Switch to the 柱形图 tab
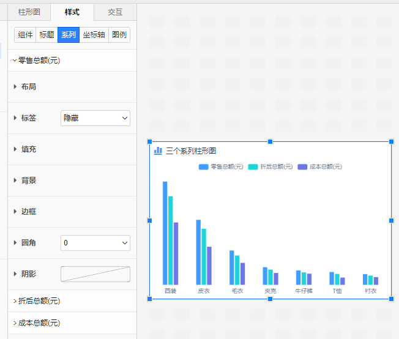This screenshot has height=339, width=399. [x=29, y=12]
